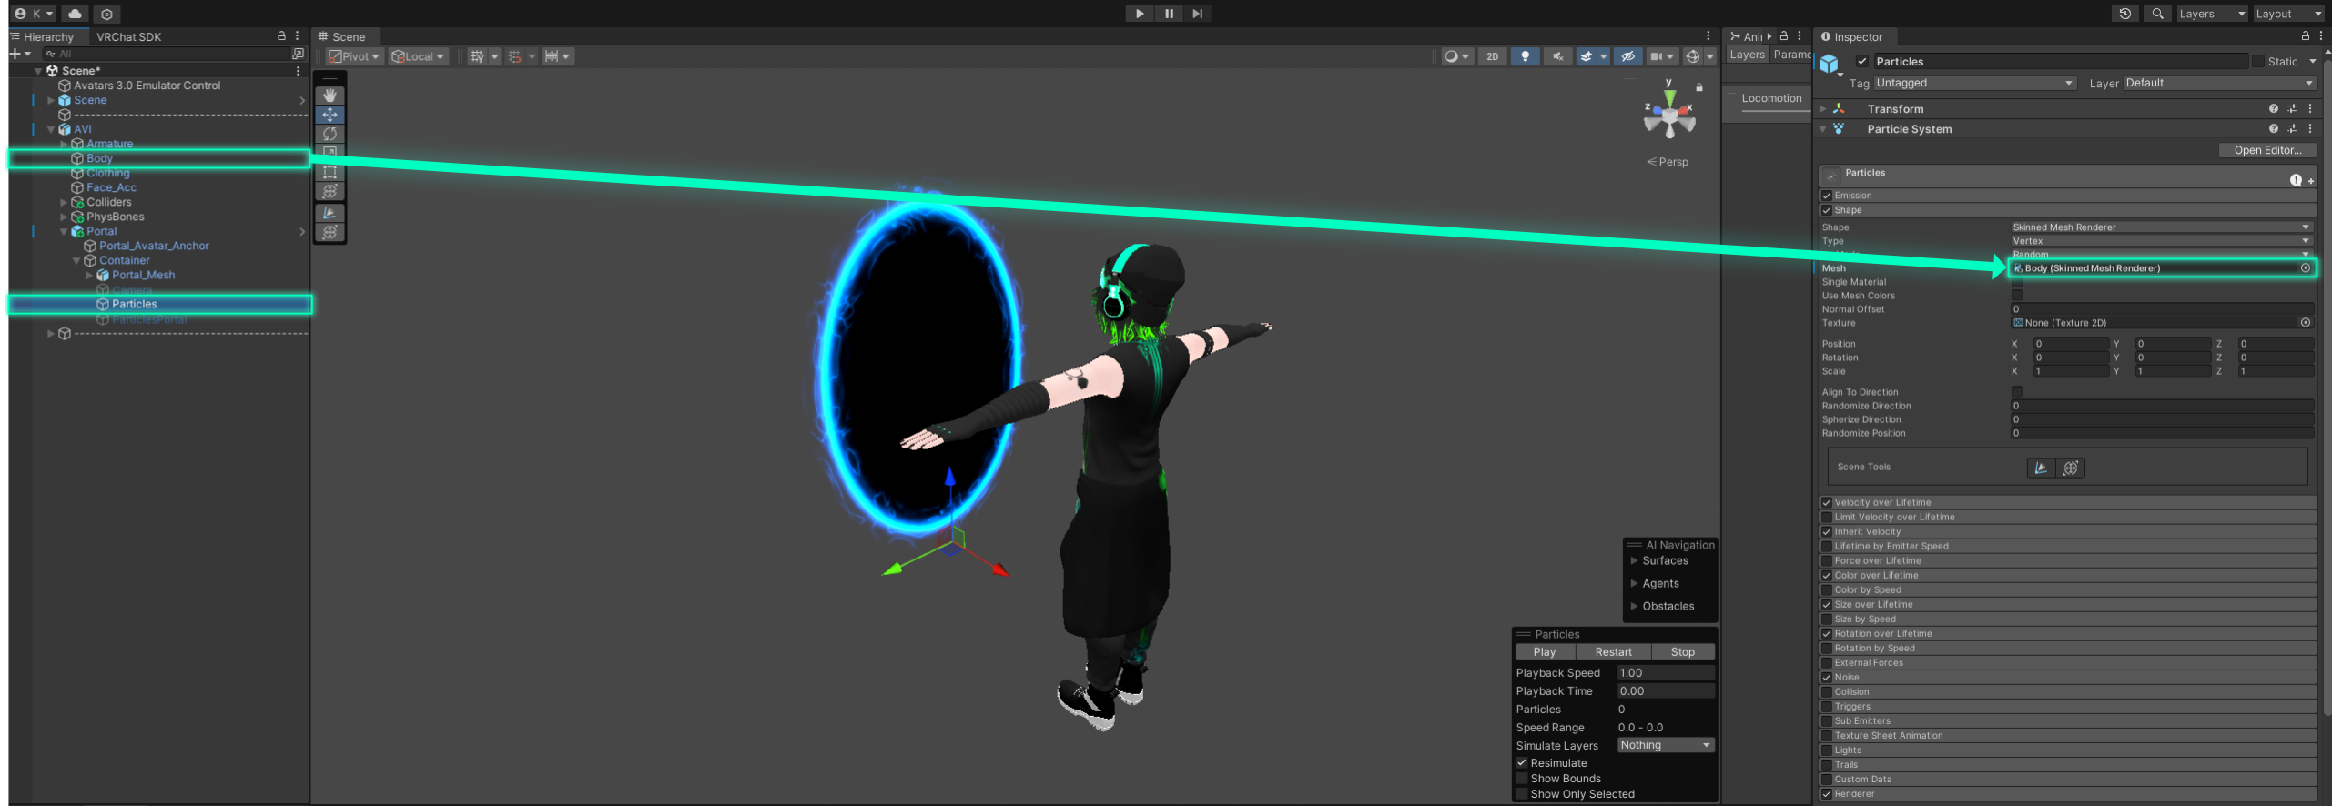Screen dimensions: 2332x806
Task: Open version control settings icon in top bar
Action: coord(106,14)
